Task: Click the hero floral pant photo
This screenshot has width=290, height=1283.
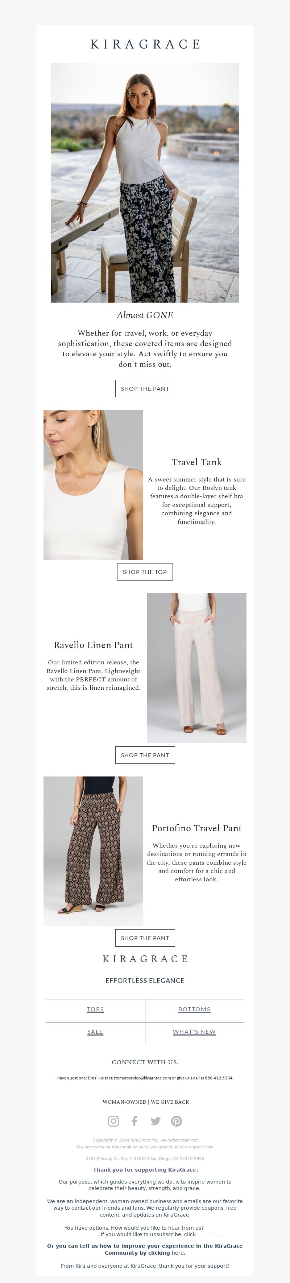Action: point(145,183)
